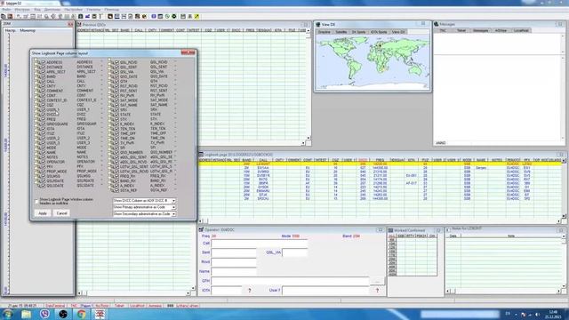The image size is (569, 320).
Task: Switch to Satellite tab in View DX
Action: coord(341,32)
